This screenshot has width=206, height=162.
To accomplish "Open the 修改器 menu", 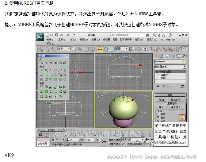I will (x=107, y=40).
